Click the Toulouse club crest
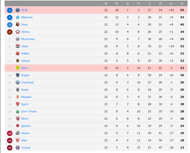190x153 pixels. 18,148
